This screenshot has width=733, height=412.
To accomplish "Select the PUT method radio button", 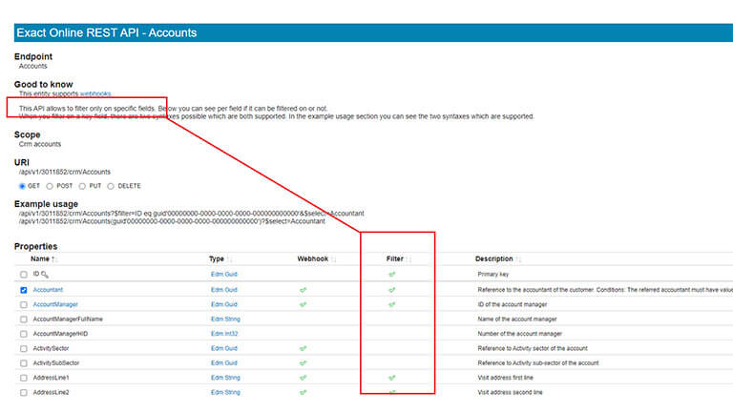I will 82,186.
